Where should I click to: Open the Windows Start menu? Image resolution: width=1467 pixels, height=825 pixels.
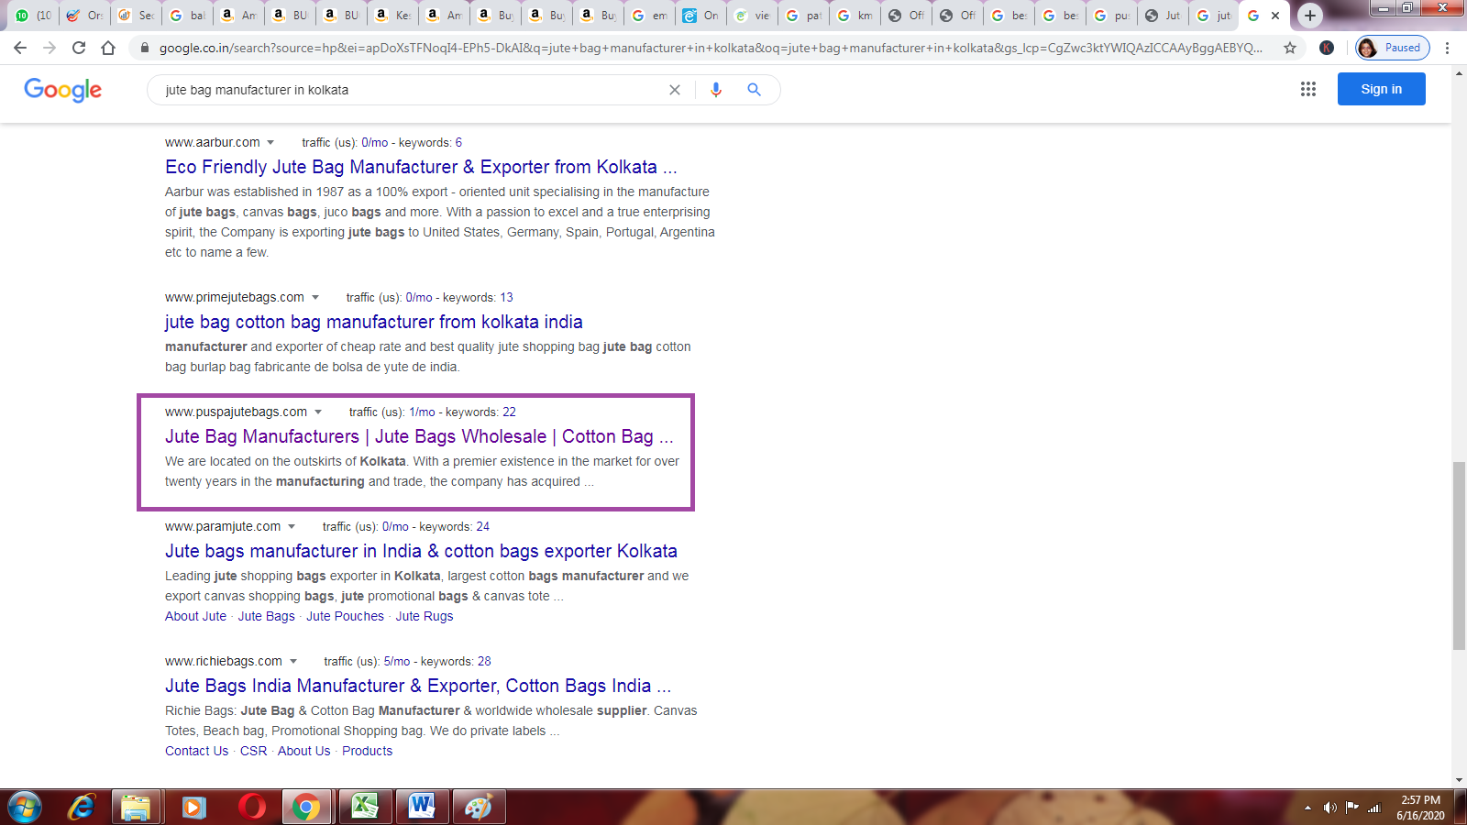click(25, 808)
